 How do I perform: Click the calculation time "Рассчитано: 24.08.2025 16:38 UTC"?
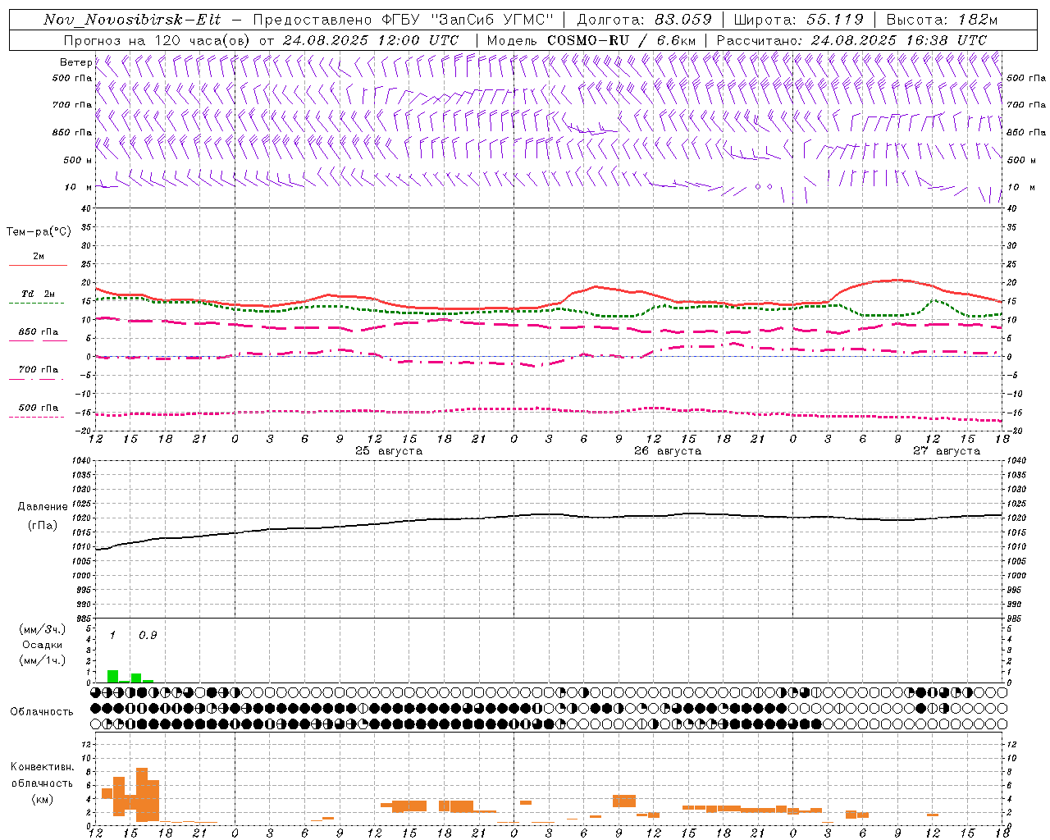851,40
